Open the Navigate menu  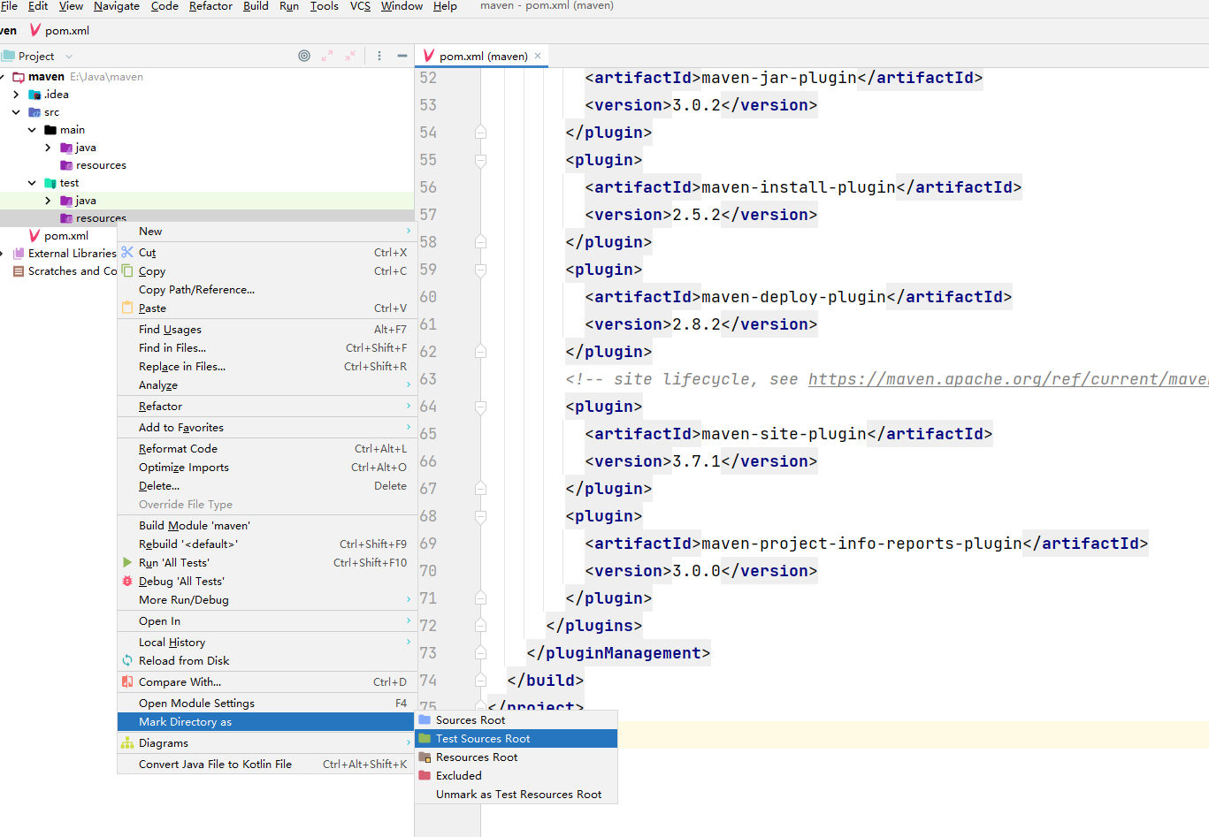117,6
